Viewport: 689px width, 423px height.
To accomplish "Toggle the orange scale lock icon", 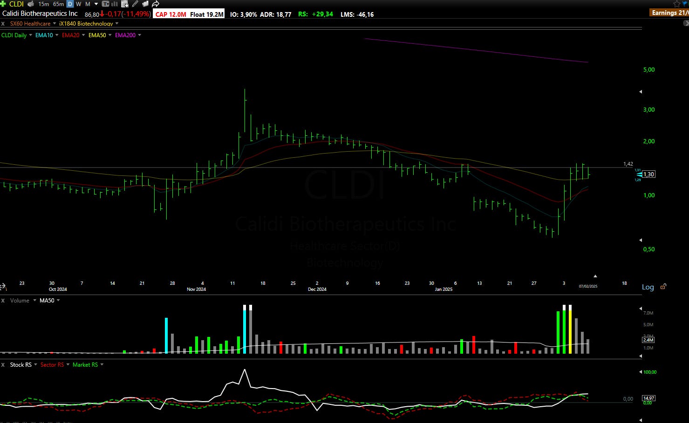I will [x=663, y=287].
